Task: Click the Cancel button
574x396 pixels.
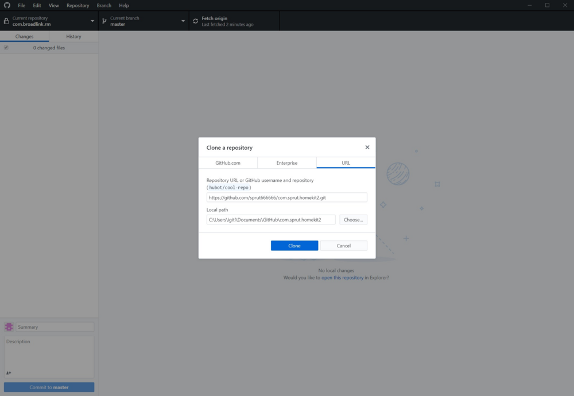Action: pos(343,246)
